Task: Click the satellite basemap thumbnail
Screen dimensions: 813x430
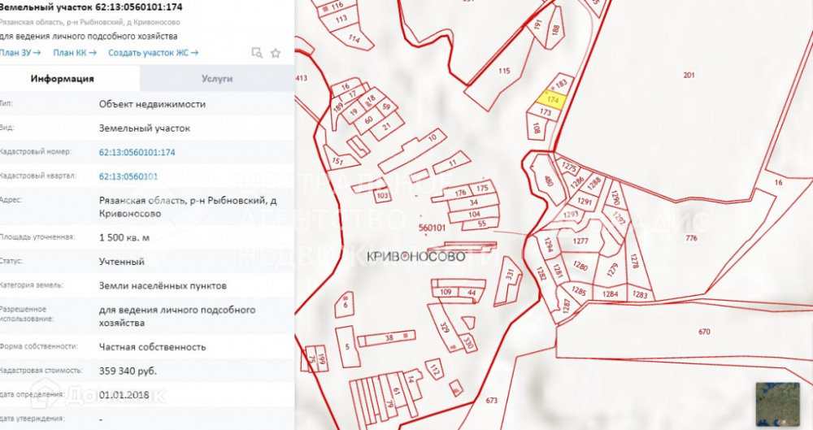Action: pos(777,404)
